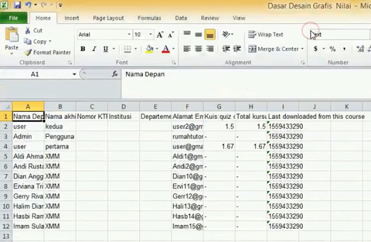Click the Paste clipboard icon

coord(12,34)
